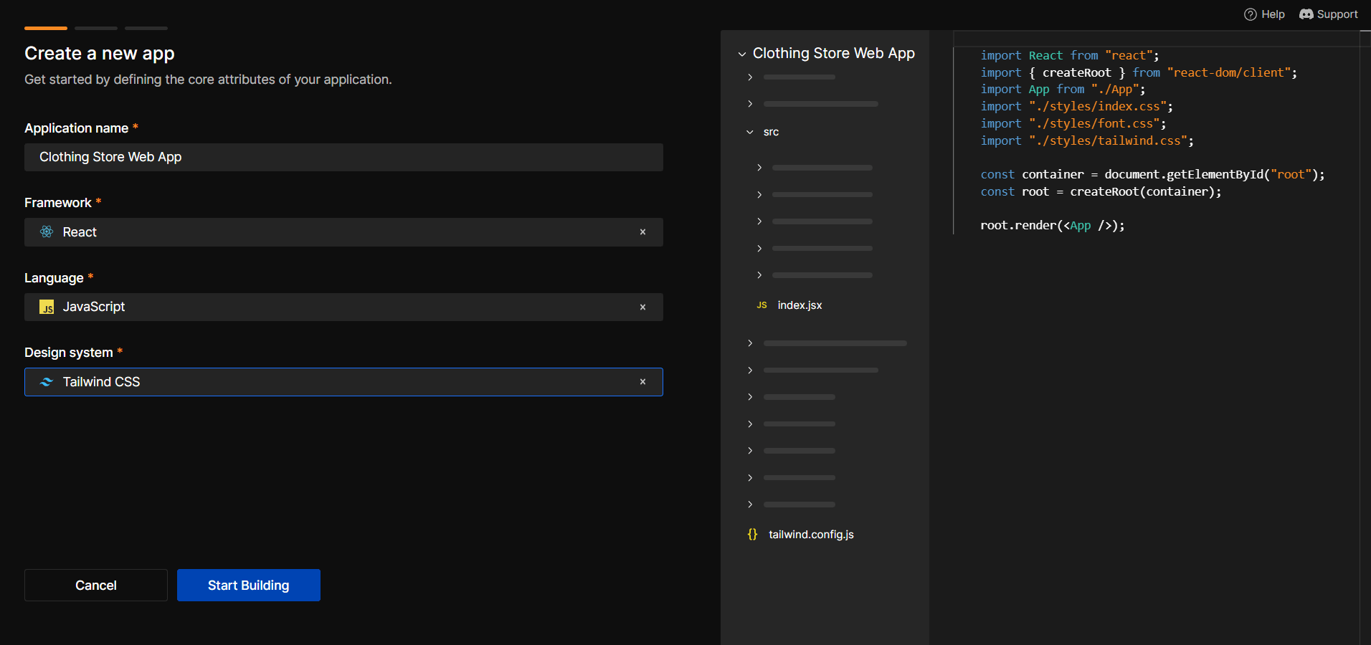
Task: Click the braces icon beside tailwind.config.js
Action: (x=752, y=535)
